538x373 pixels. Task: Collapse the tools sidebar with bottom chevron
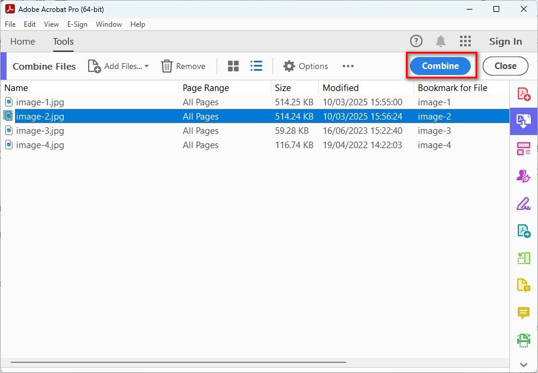[524, 364]
